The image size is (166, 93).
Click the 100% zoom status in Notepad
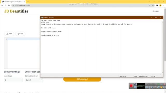point(135,76)
